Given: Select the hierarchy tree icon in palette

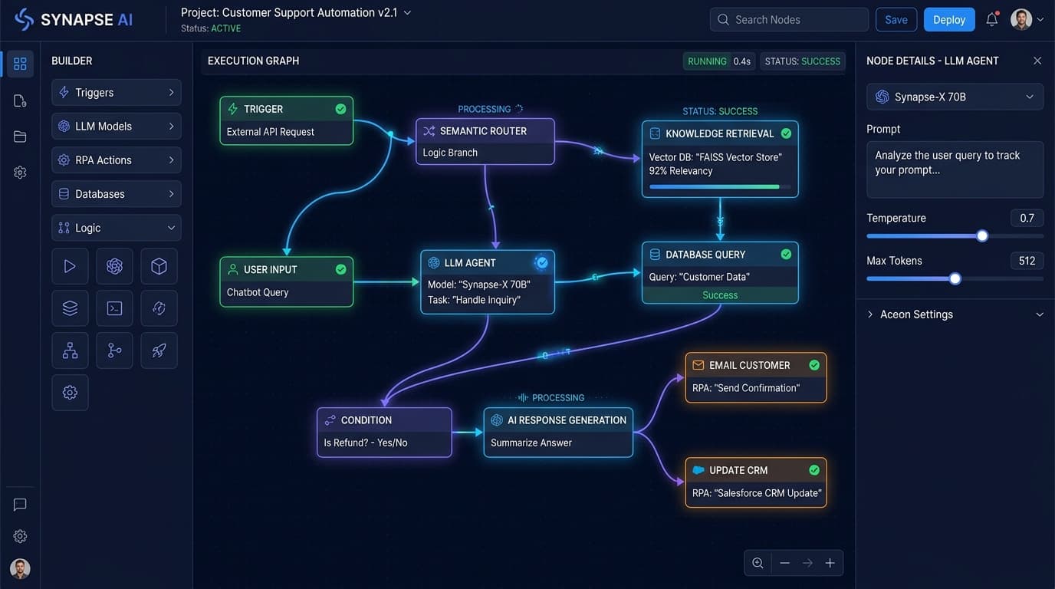Looking at the screenshot, I should (x=70, y=350).
